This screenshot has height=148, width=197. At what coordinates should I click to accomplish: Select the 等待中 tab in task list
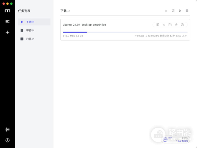tap(34, 31)
